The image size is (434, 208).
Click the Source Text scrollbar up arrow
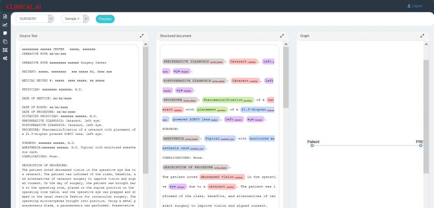pyautogui.click(x=146, y=44)
